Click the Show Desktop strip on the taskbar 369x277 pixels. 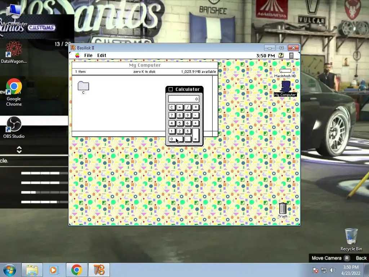pos(367,270)
